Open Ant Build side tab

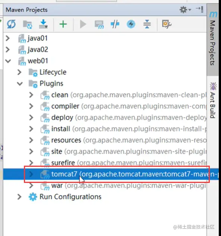click(x=213, y=100)
